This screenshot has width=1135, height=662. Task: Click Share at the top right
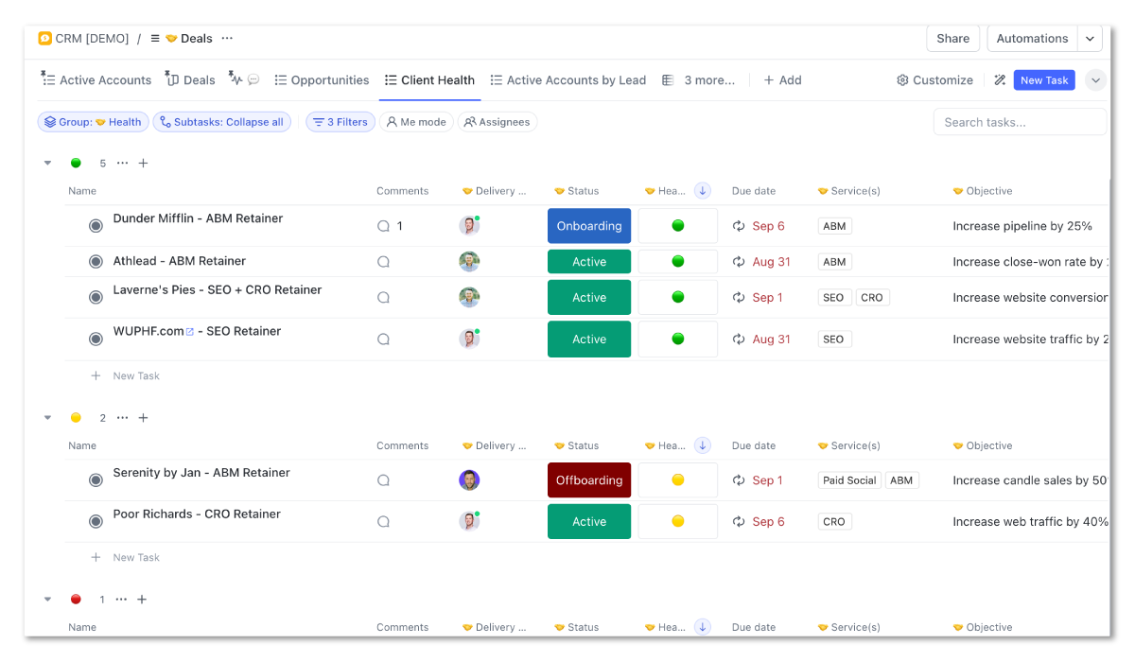952,39
